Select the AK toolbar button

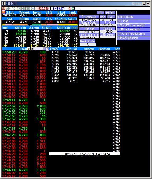click(8, 8)
